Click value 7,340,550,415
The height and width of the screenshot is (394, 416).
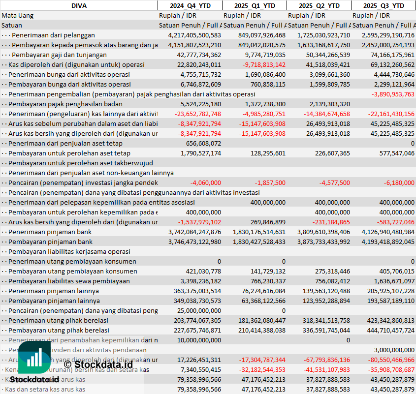pos(200,369)
